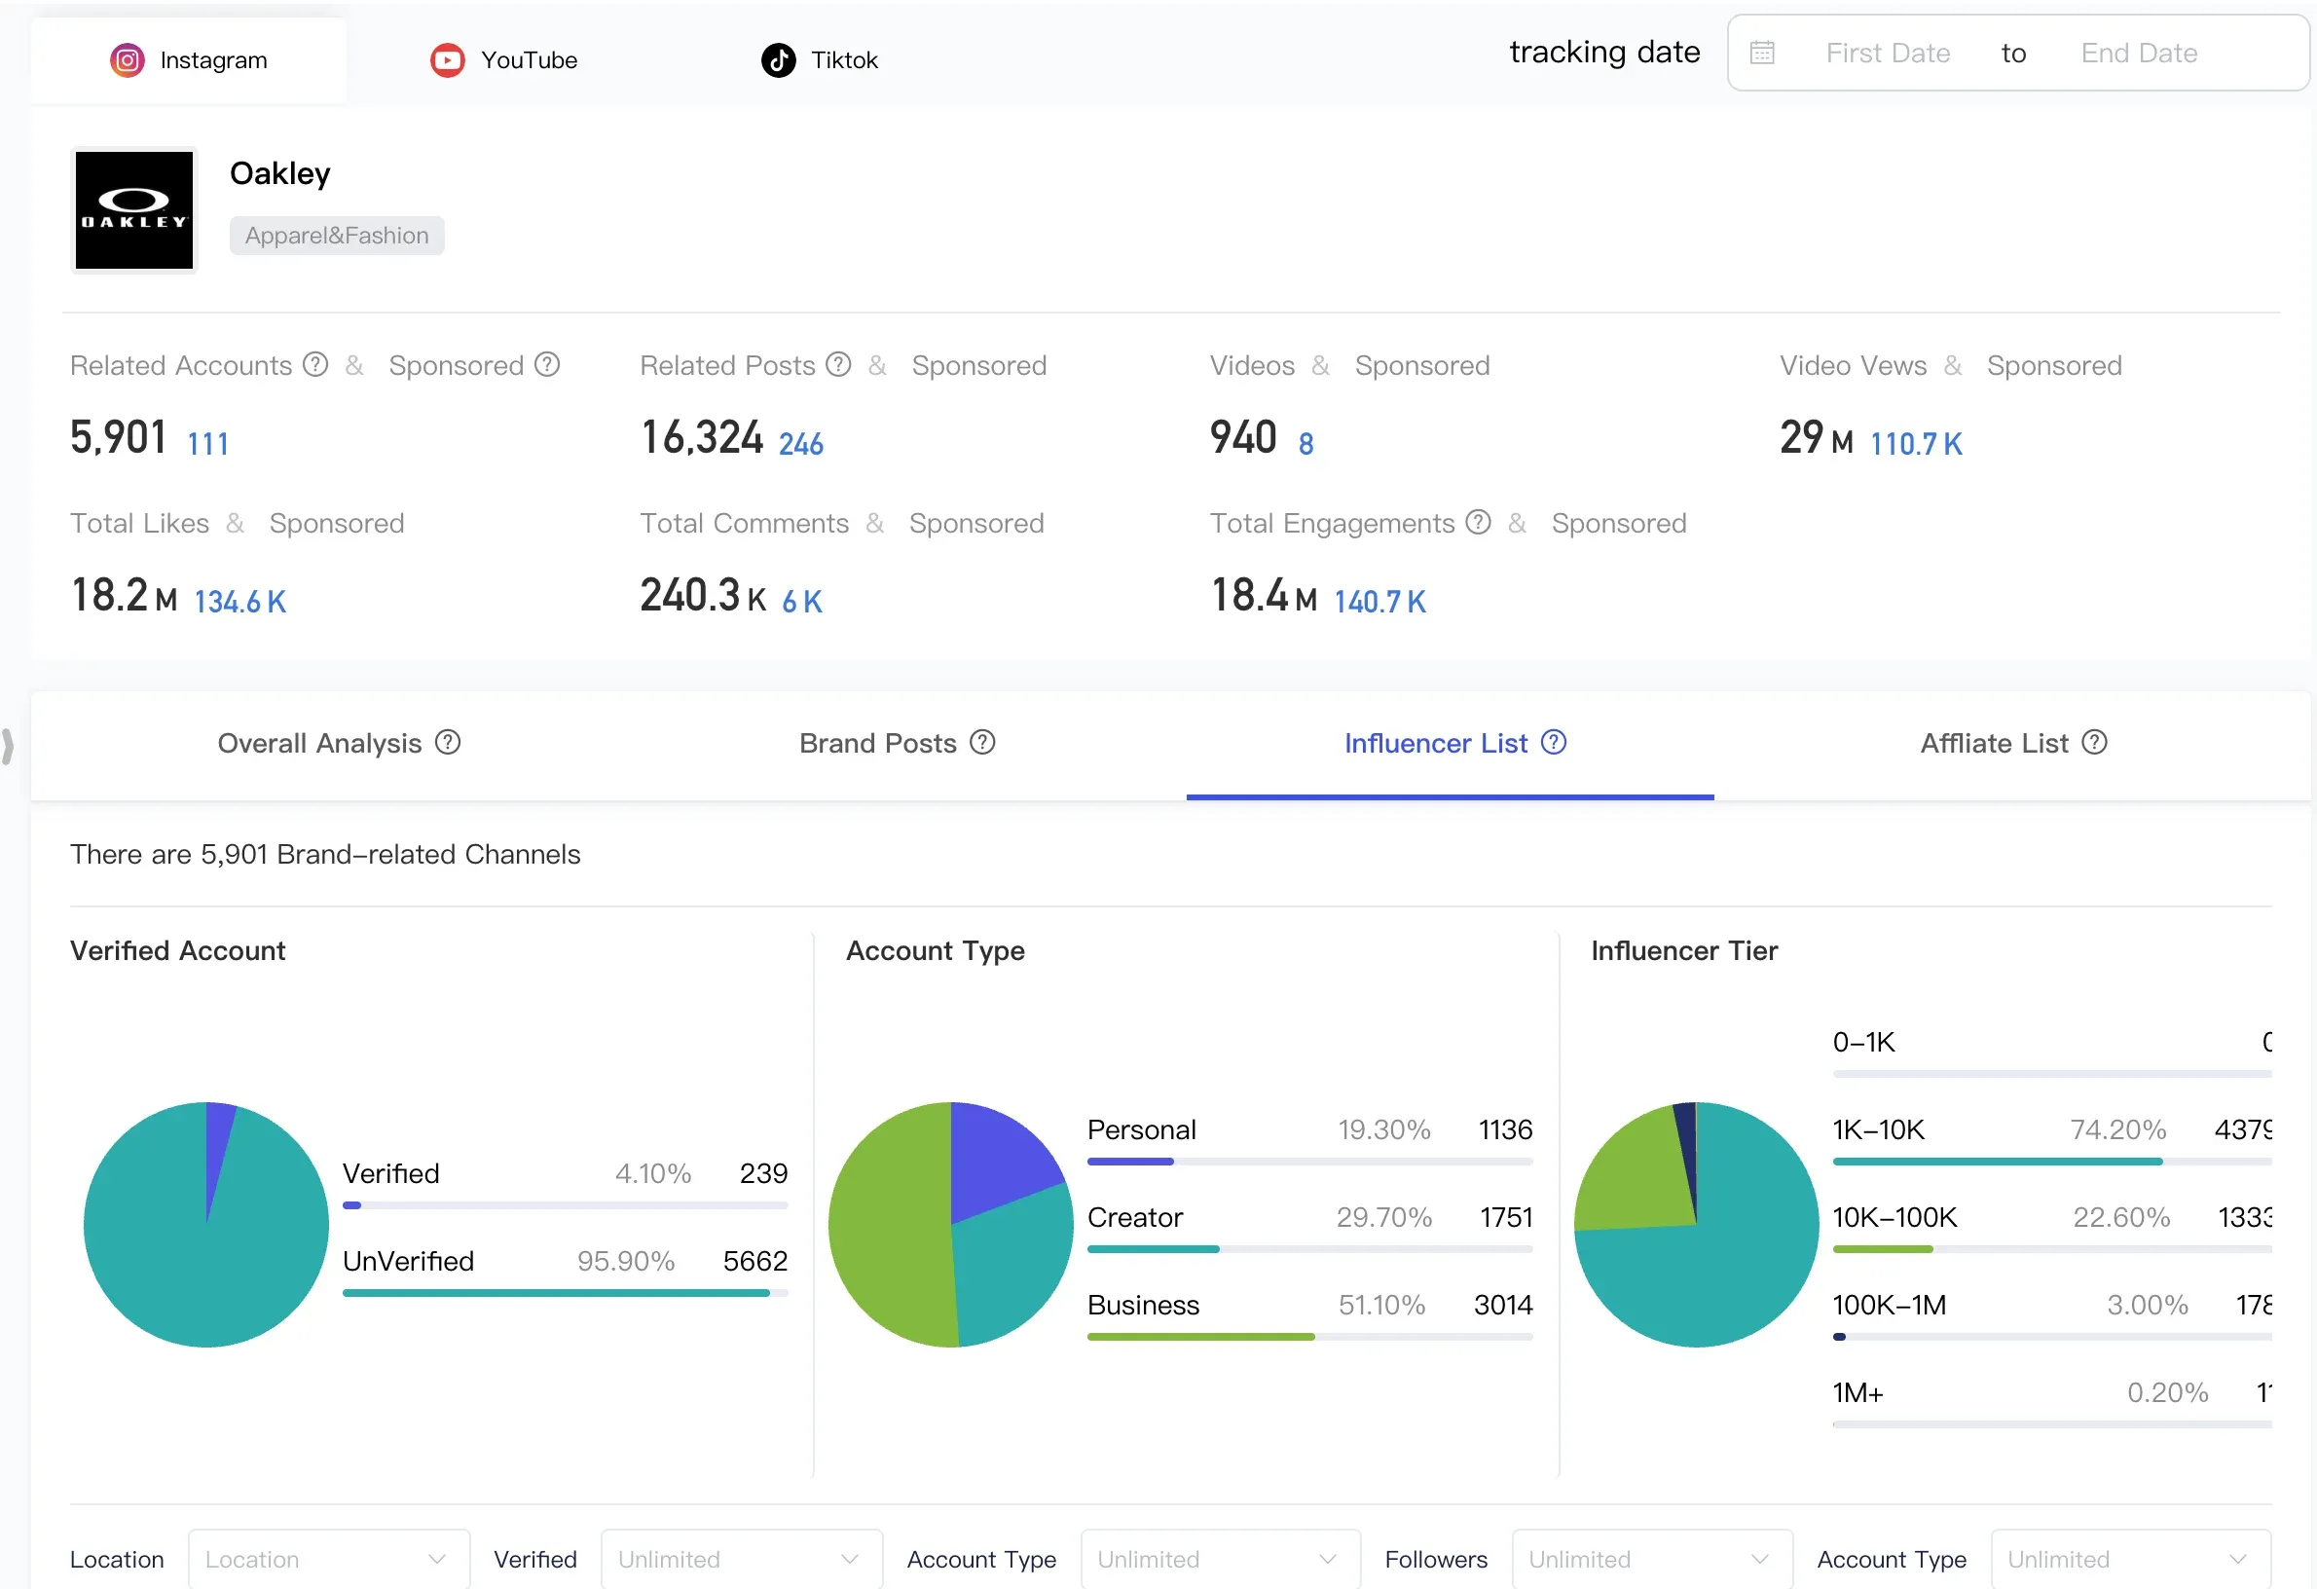Click the Verified legend label
The width and height of the screenshot is (2317, 1589).
click(390, 1173)
